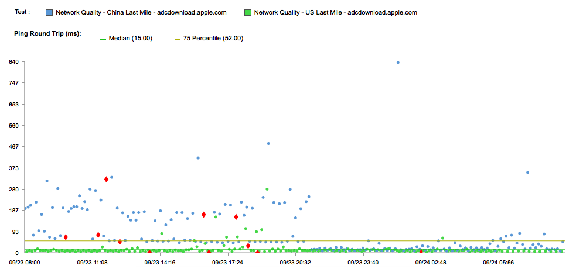Select the blue data point near 467 ms

[x=268, y=144]
